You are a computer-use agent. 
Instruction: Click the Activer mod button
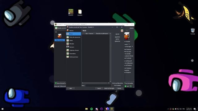click(x=118, y=39)
